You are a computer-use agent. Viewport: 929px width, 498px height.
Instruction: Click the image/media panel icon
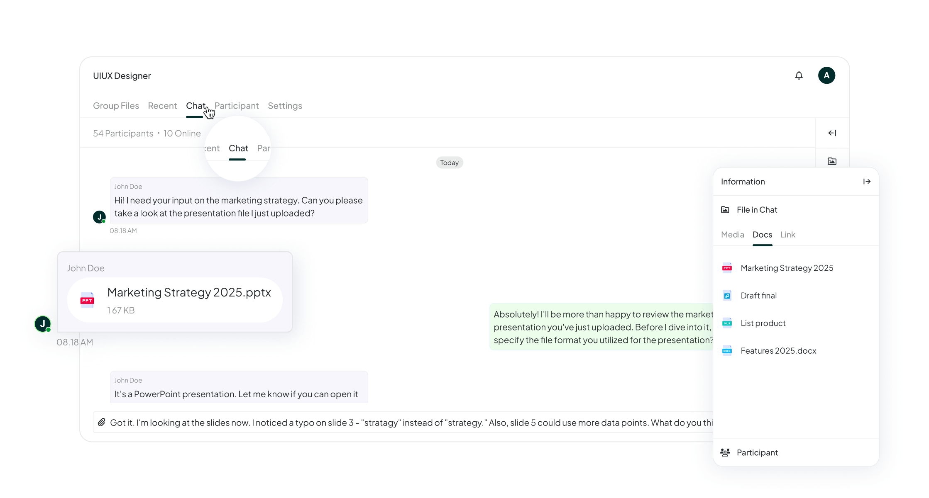point(833,162)
